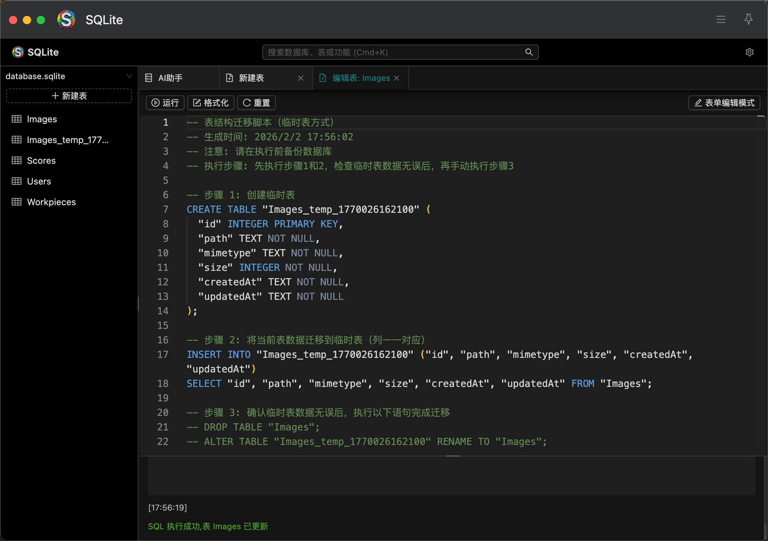This screenshot has height=541, width=768.
Task: Switch to the AI助手 tab
Action: tap(170, 78)
